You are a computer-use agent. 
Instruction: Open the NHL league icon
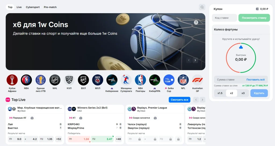(x=55, y=80)
